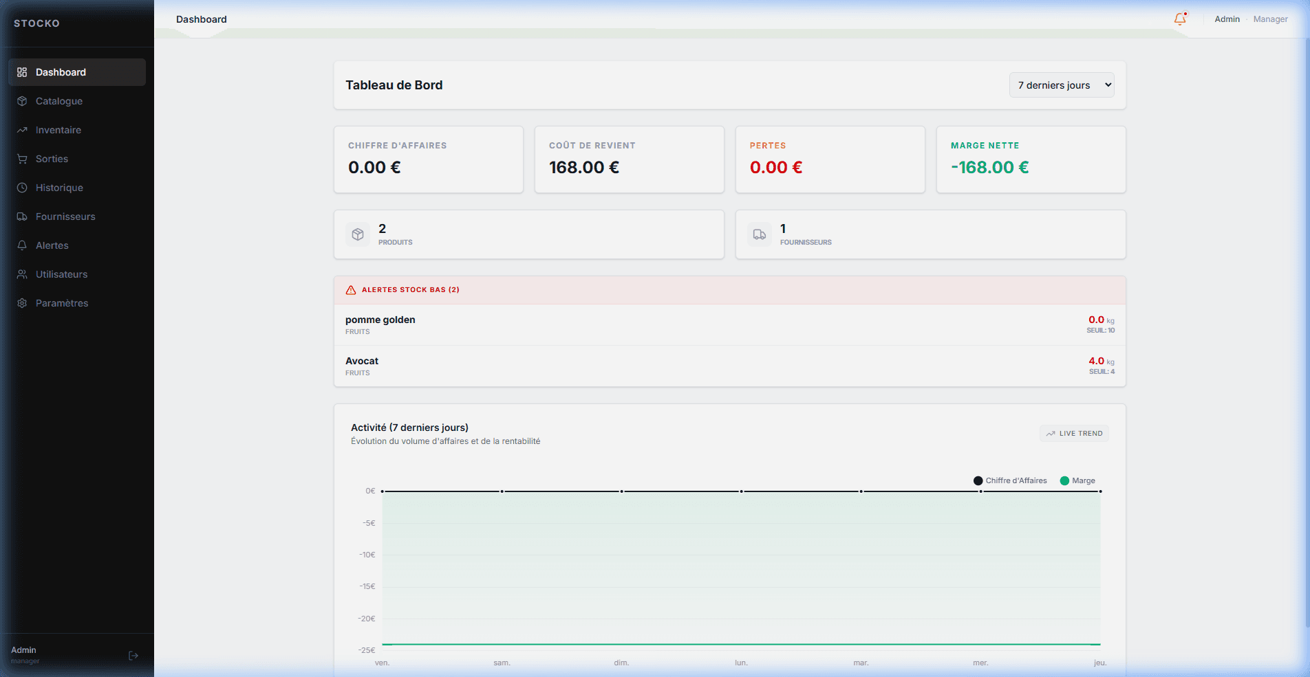Click the Fournisseurs truck icon in sidebar
Image resolution: width=1310 pixels, height=677 pixels.
tap(22, 217)
